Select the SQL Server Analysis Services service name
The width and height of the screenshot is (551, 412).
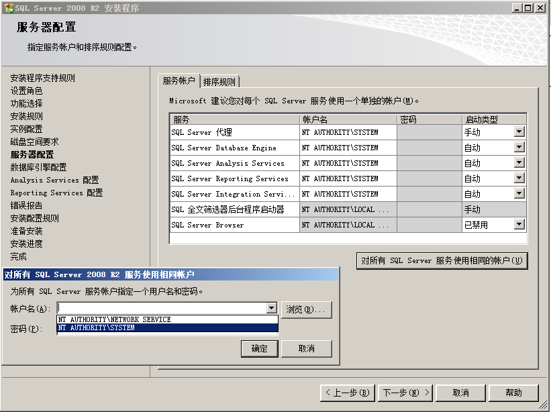[x=235, y=163]
